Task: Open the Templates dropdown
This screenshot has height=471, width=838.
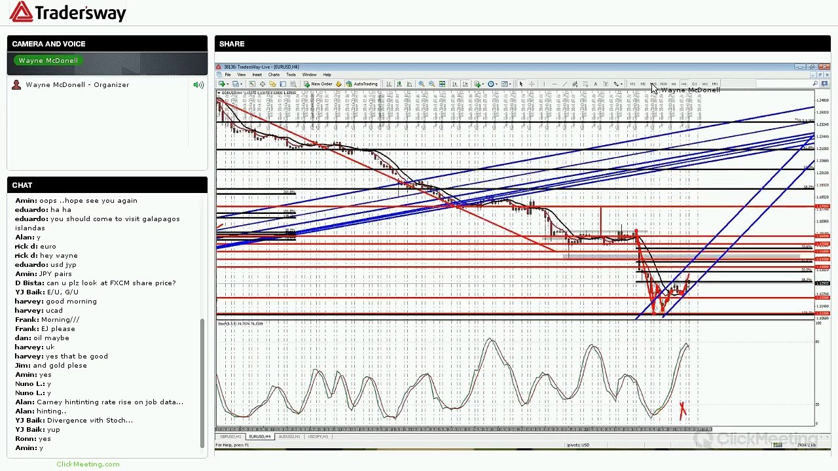Action: coord(505,84)
